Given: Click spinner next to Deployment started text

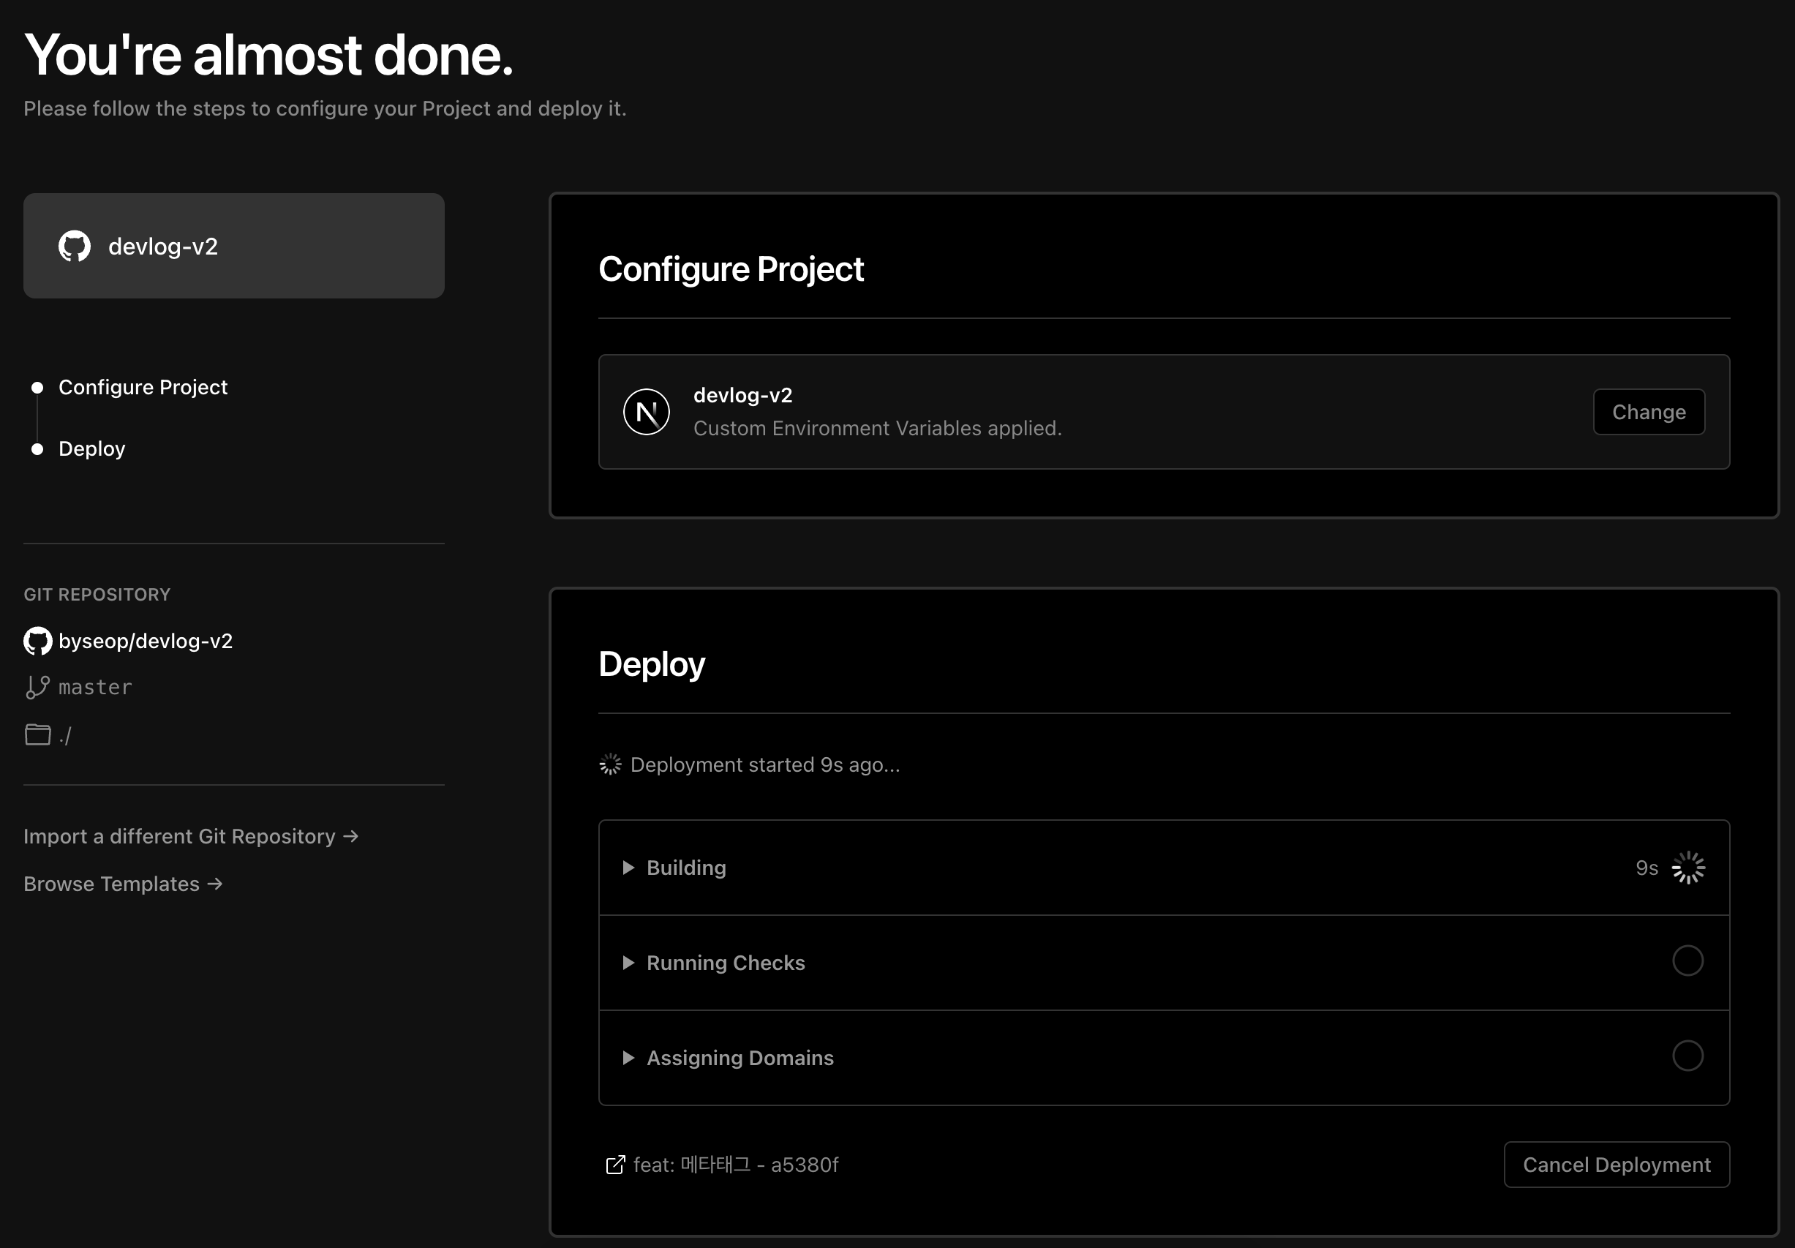Looking at the screenshot, I should point(611,764).
